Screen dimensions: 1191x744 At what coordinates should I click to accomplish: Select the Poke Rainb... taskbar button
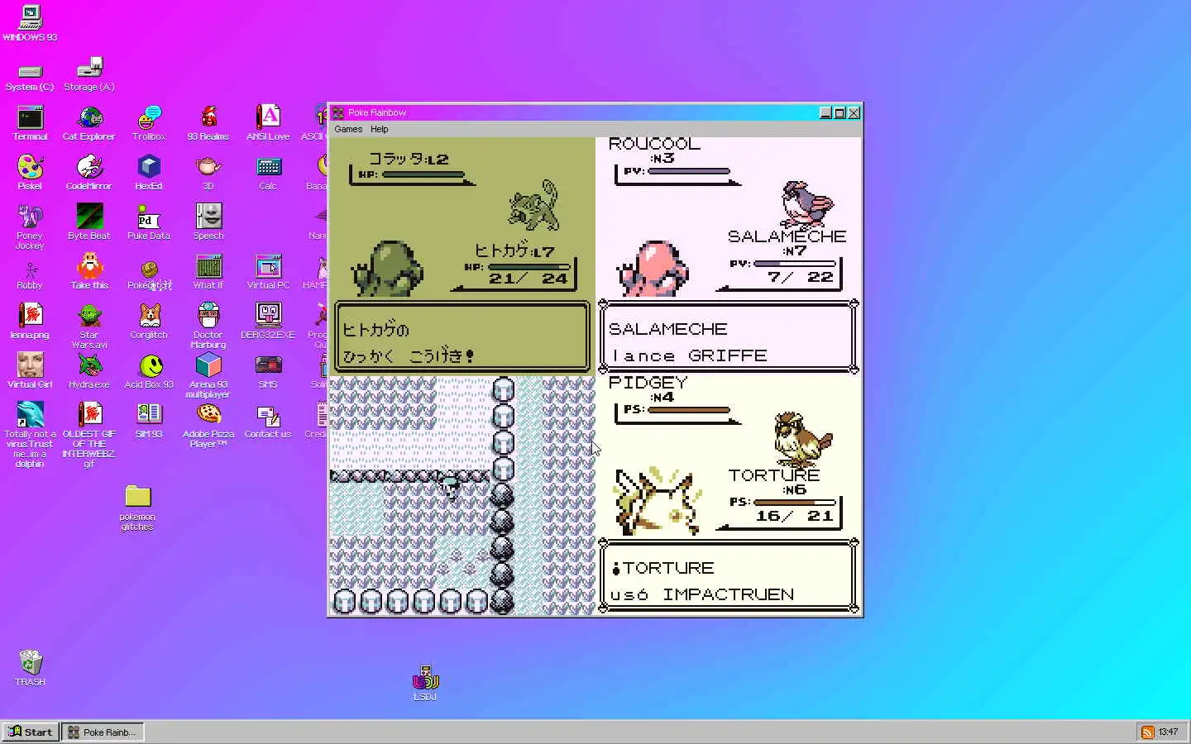[103, 732]
